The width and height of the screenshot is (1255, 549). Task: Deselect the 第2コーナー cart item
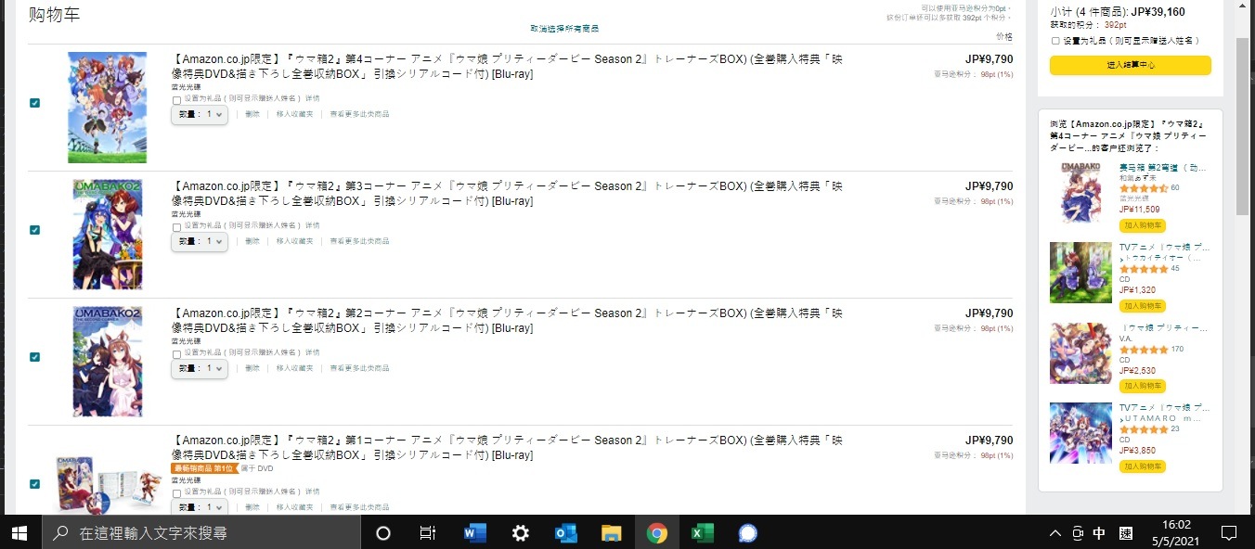click(x=34, y=357)
